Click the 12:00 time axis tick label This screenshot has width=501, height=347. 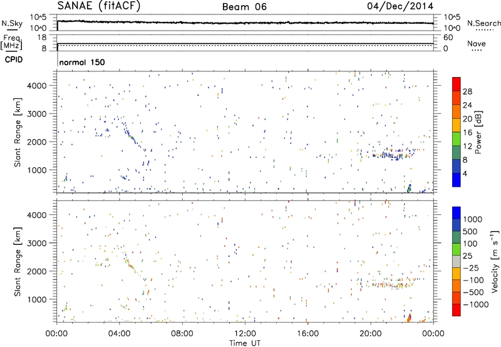click(245, 334)
